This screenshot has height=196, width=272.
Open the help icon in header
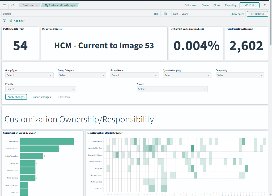pos(265,5)
